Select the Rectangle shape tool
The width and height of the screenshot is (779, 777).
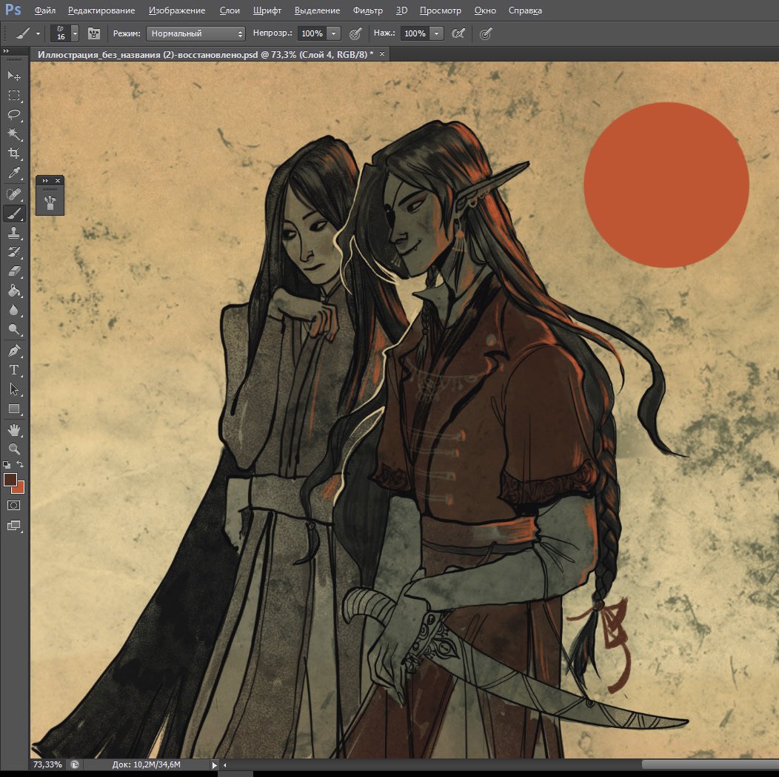(14, 409)
